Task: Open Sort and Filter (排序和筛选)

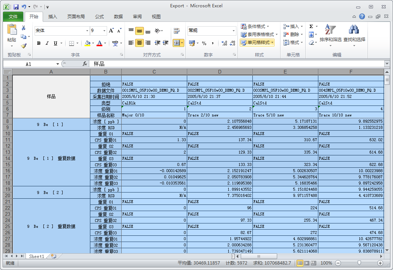Action: (x=330, y=35)
